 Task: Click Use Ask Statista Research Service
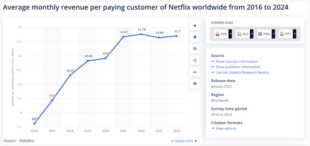pyautogui.click(x=242, y=73)
